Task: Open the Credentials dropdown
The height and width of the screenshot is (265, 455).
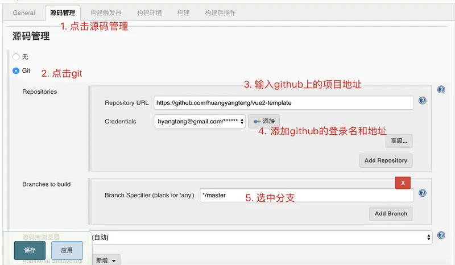Action: tap(200, 121)
